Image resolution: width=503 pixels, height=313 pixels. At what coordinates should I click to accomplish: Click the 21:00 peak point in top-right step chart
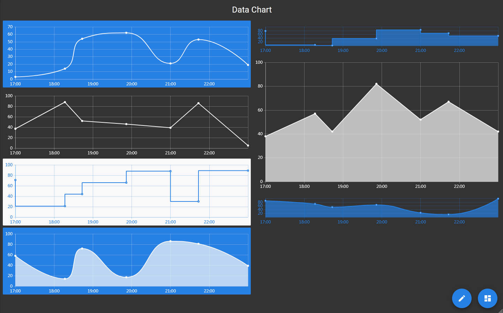pyautogui.click(x=420, y=30)
